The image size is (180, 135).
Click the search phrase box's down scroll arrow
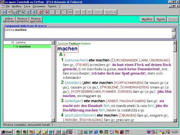[x=173, y=37]
